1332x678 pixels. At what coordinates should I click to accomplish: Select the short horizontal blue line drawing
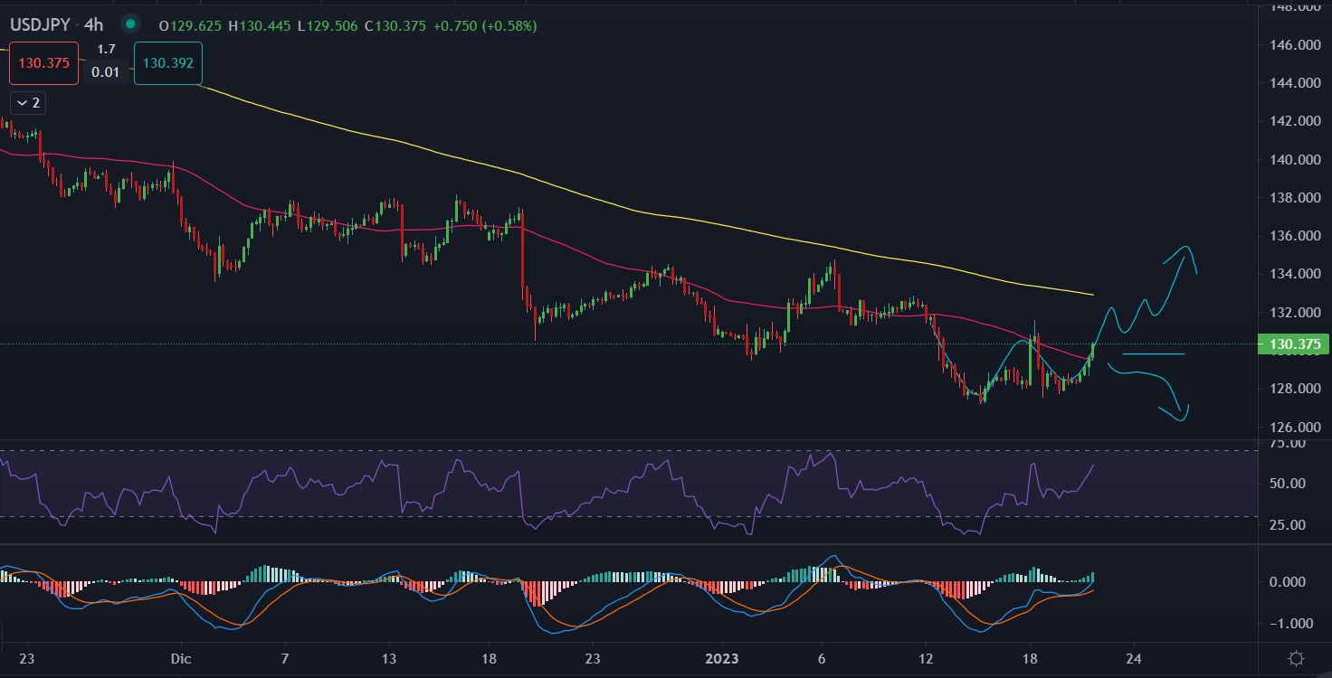1153,353
